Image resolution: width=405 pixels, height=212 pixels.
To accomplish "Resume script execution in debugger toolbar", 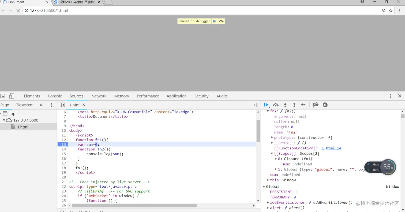I will click(266, 105).
